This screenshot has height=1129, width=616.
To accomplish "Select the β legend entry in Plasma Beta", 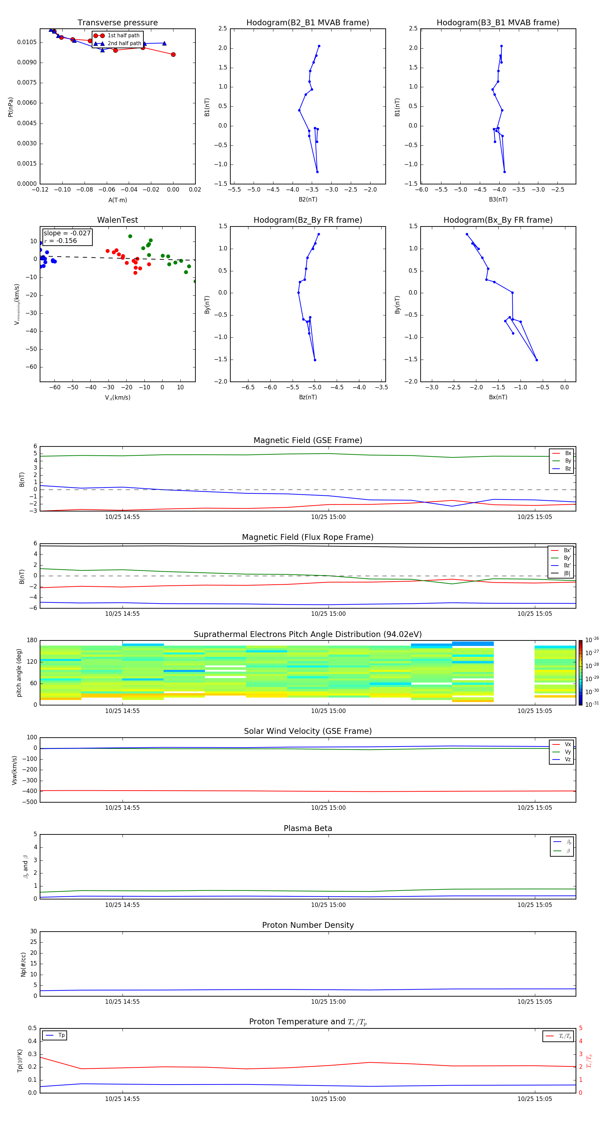I will pyautogui.click(x=562, y=851).
